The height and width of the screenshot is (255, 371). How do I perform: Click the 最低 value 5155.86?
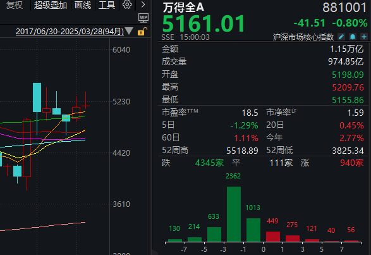pos(348,100)
